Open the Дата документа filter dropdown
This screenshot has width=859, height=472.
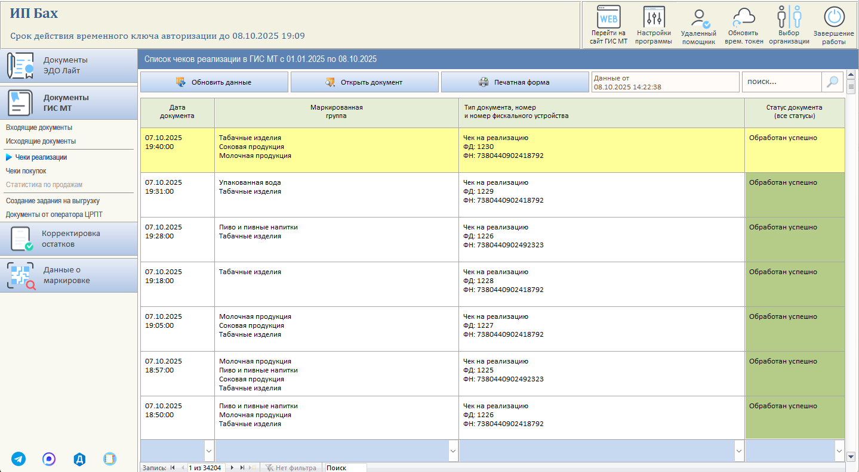tap(209, 451)
